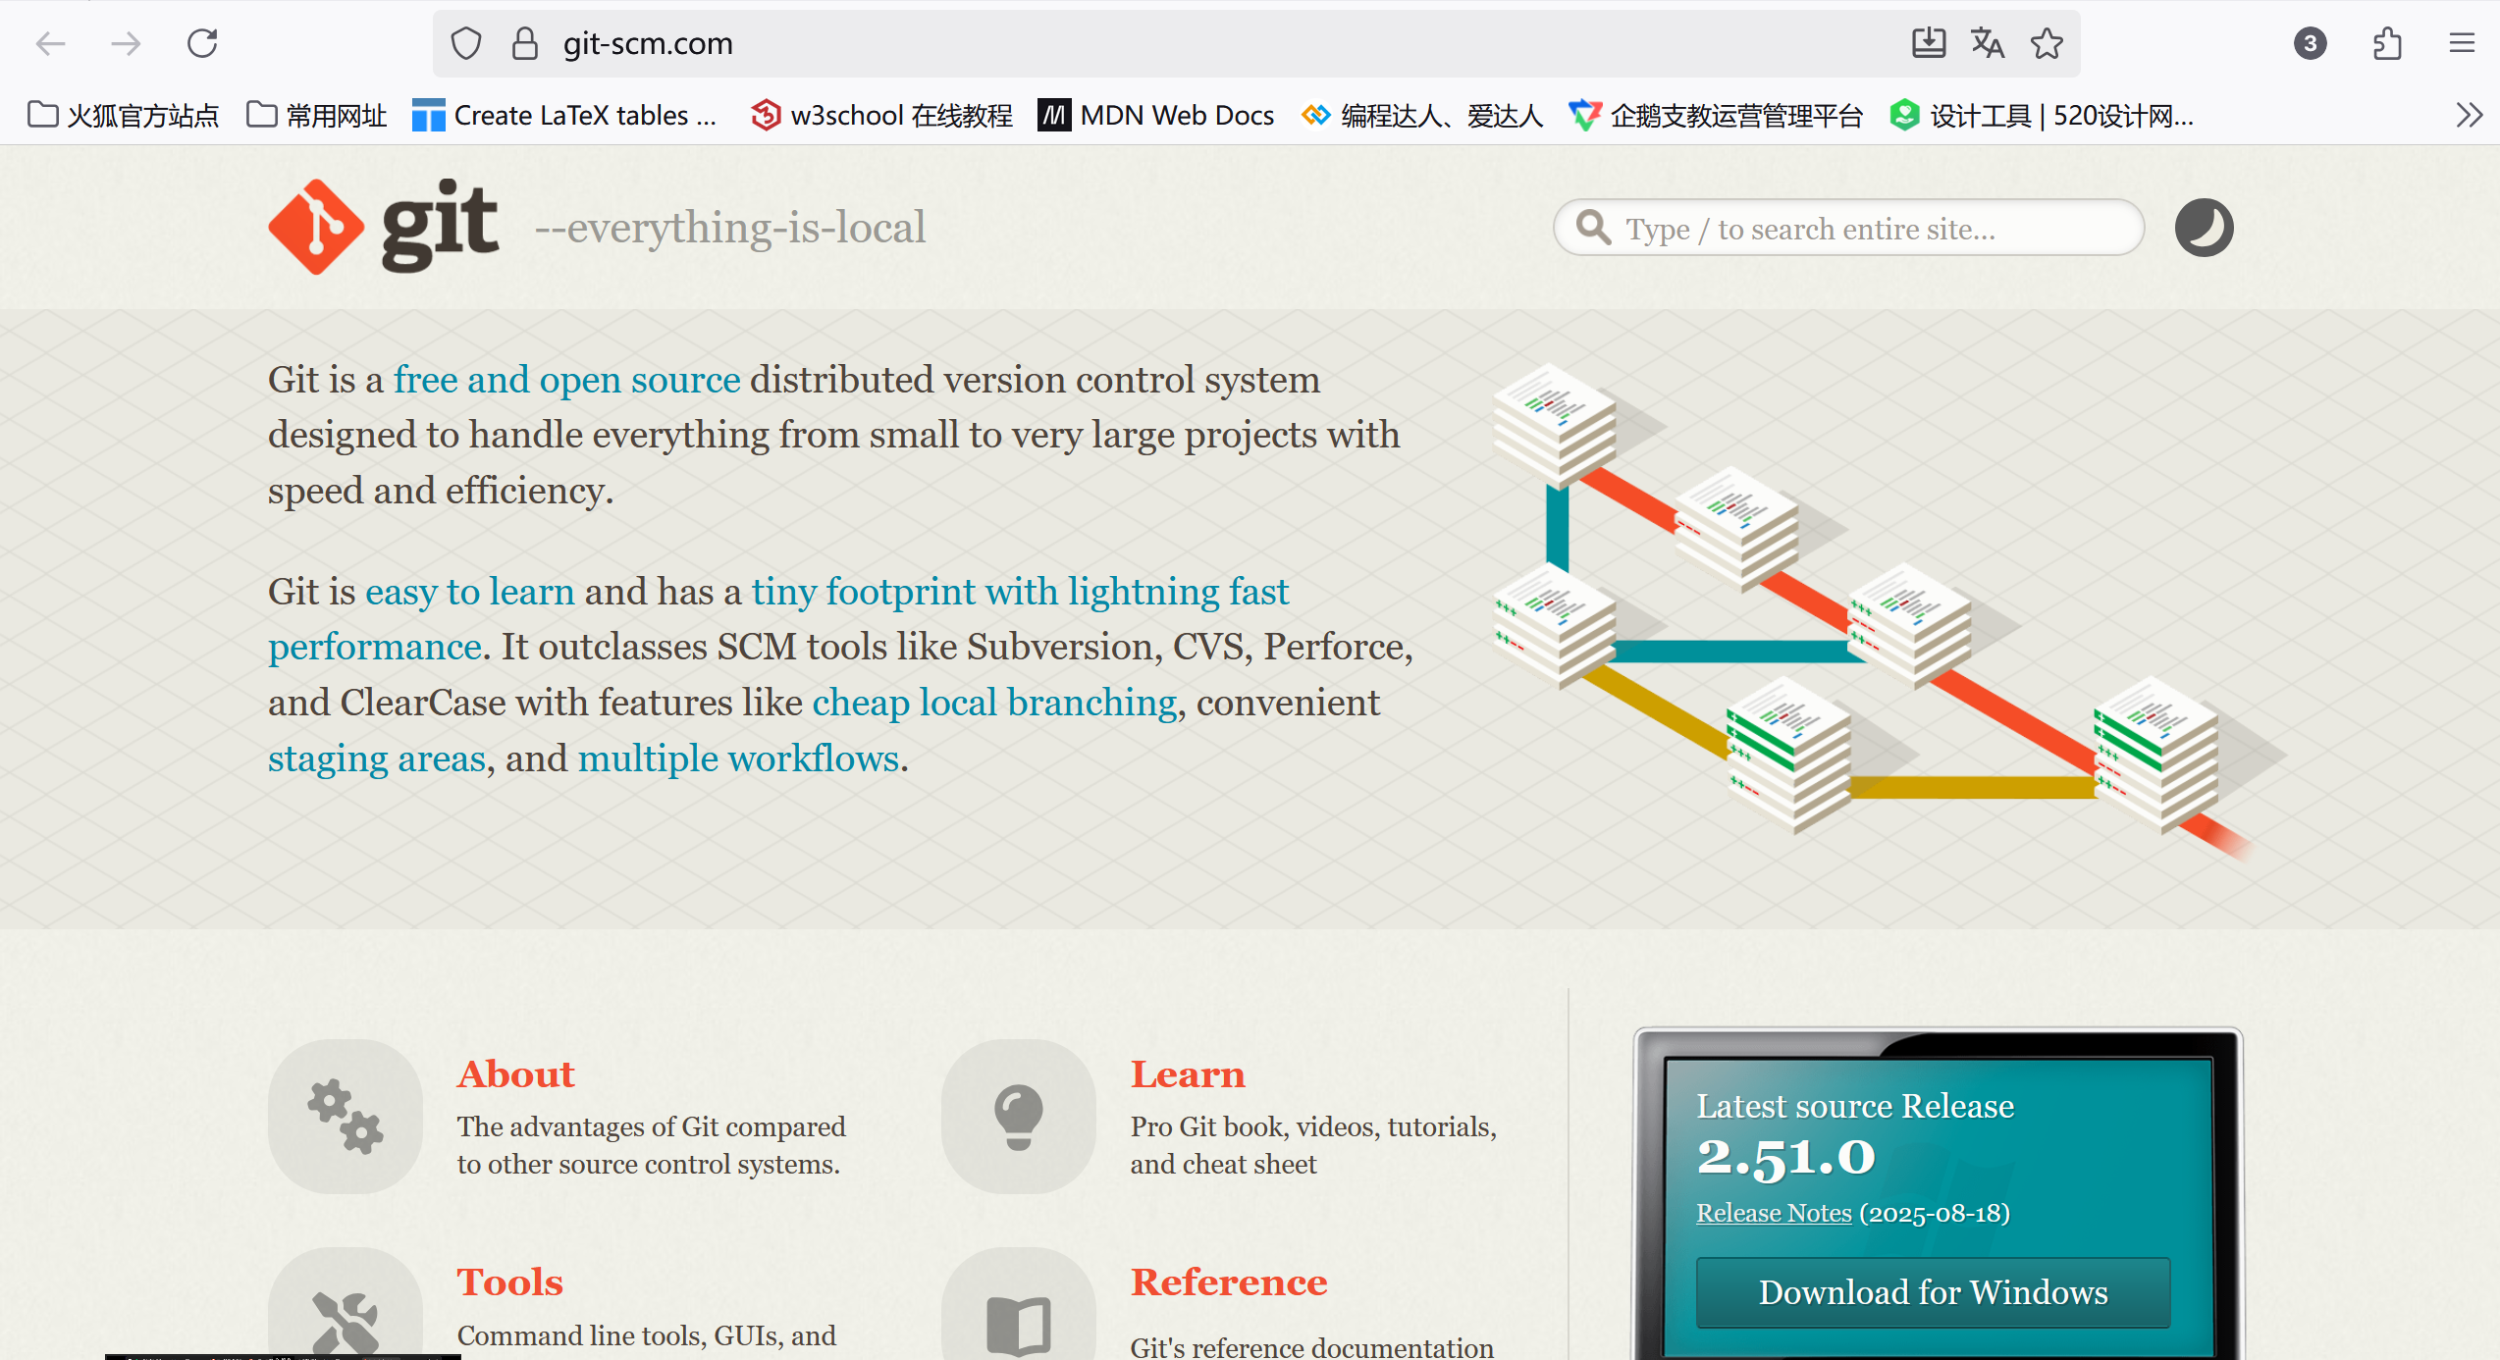Open the Firefox extensions puzzle icon
The width and height of the screenshot is (2500, 1360).
click(2387, 43)
